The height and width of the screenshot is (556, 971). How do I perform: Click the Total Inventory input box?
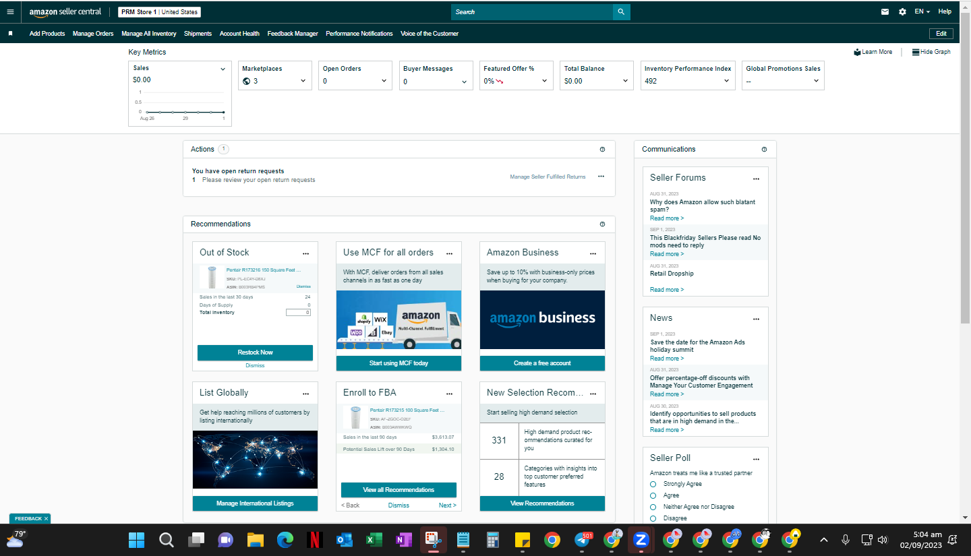click(x=298, y=313)
